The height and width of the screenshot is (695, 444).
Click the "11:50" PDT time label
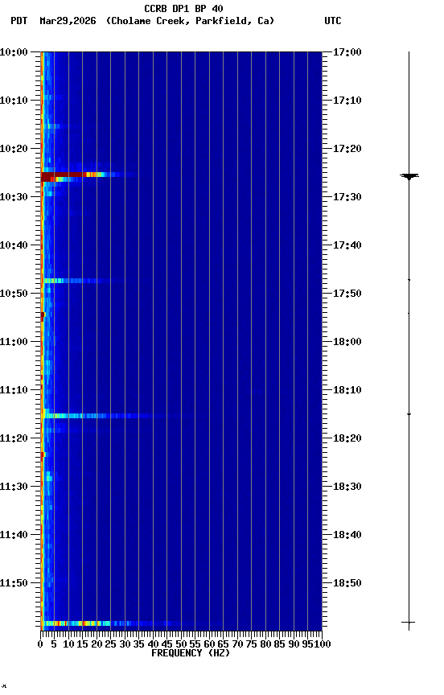point(14,584)
